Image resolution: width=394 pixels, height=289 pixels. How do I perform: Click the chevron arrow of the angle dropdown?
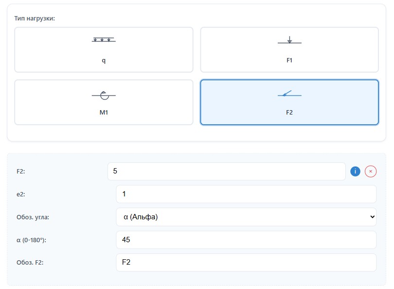tap(372, 217)
